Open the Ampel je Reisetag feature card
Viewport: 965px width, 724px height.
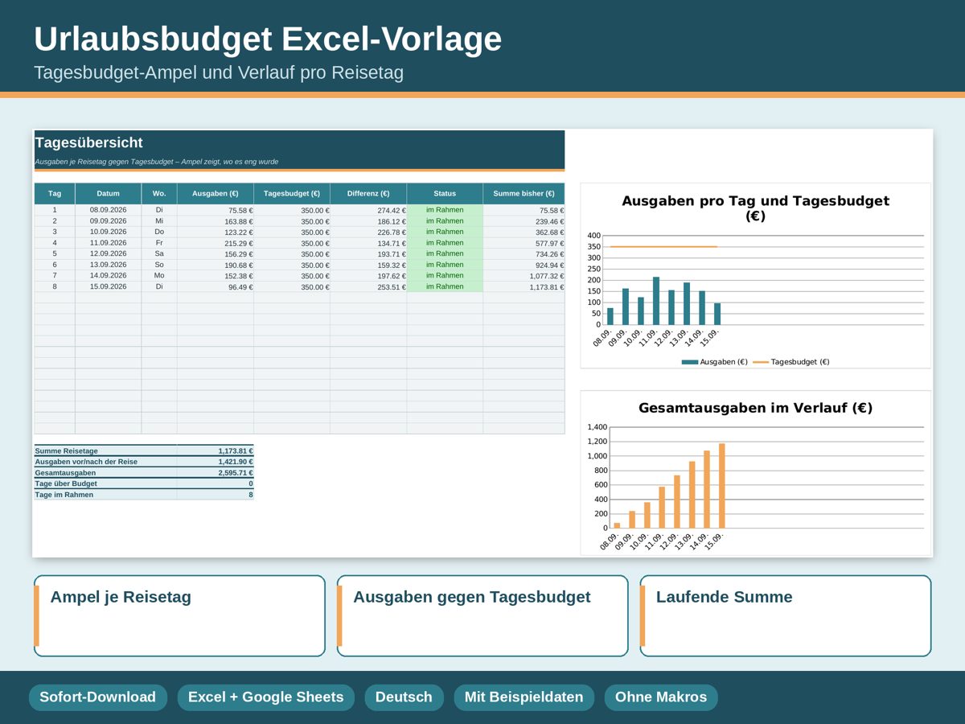click(x=179, y=616)
